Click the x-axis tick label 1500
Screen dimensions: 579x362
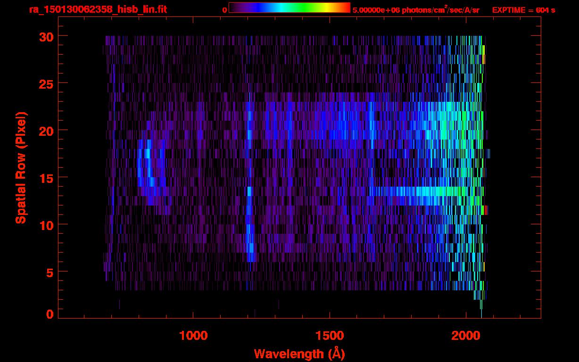pos(330,336)
